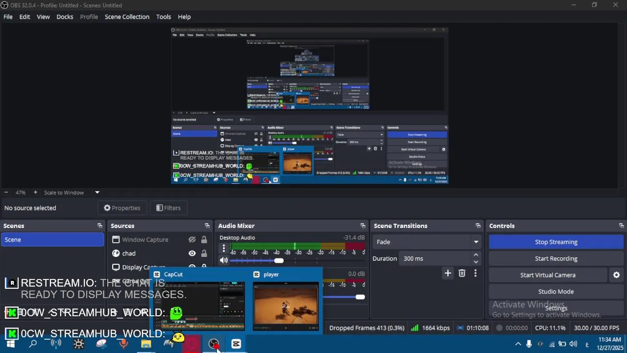Image resolution: width=627 pixels, height=353 pixels.
Task: Open the Edit menu
Action: pos(24,17)
